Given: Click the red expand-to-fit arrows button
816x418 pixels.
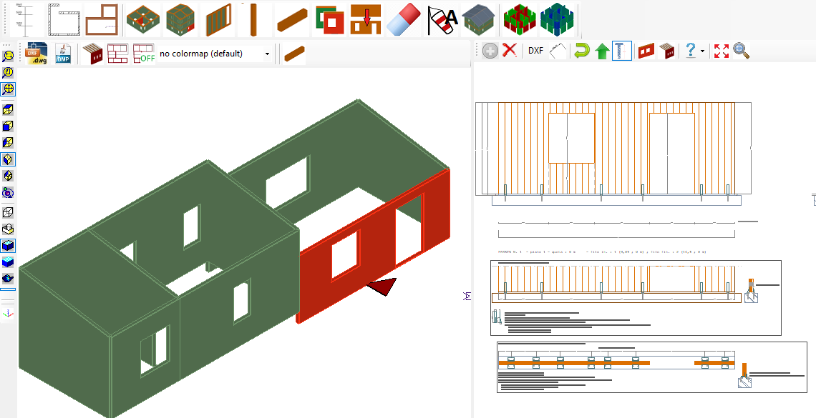Looking at the screenshot, I should 722,51.
